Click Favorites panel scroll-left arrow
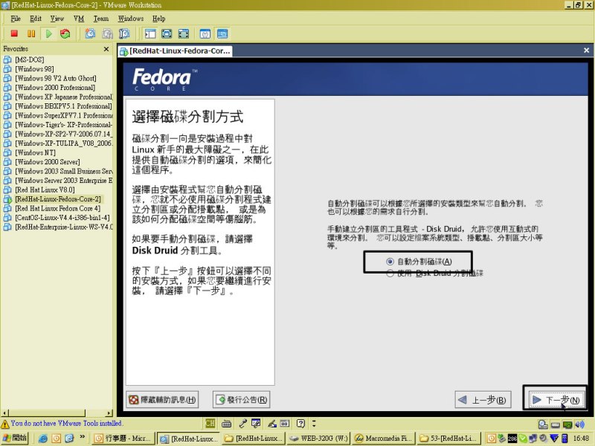The height and width of the screenshot is (446, 595). (4, 413)
